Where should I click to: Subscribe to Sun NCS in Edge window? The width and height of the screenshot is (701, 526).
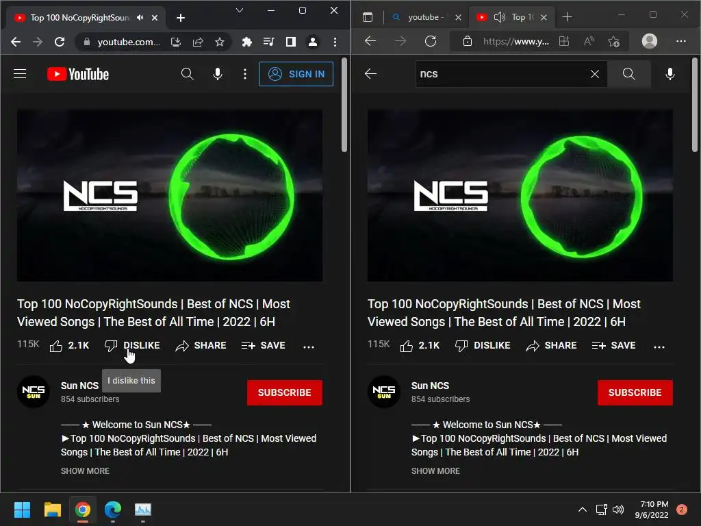[x=635, y=392]
